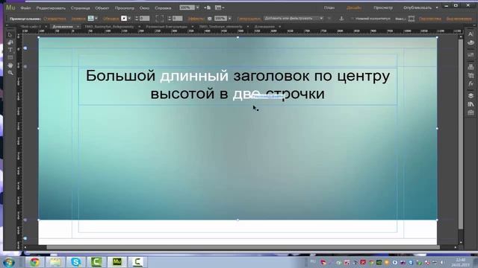Click the Опубликовать publish button
Image resolution: width=478 pixels, height=268 pixels.
418,7
